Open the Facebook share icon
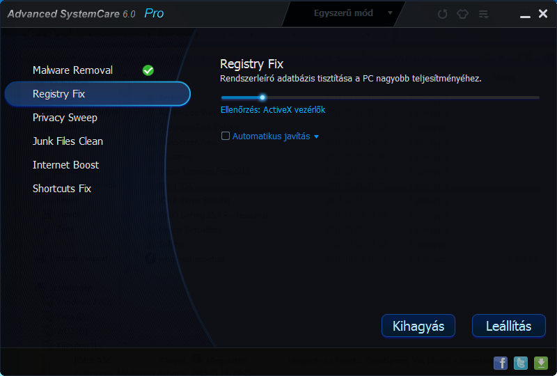The width and height of the screenshot is (557, 376). (x=501, y=363)
